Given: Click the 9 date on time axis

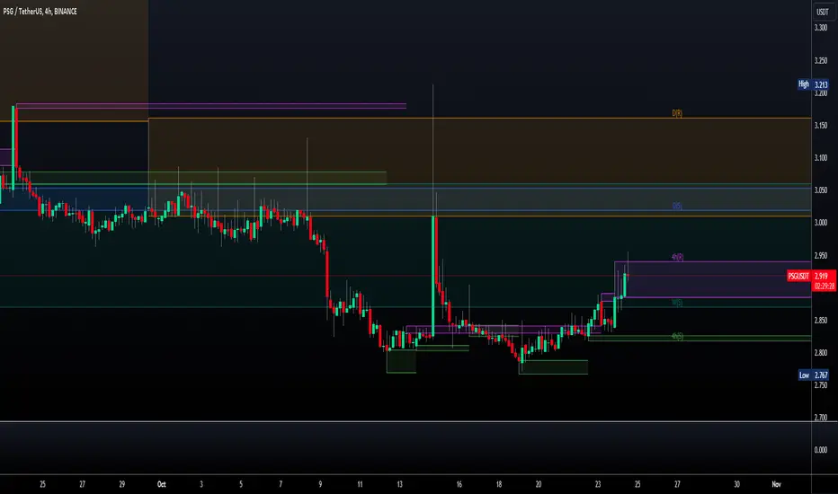Looking at the screenshot, I should pyautogui.click(x=320, y=484).
